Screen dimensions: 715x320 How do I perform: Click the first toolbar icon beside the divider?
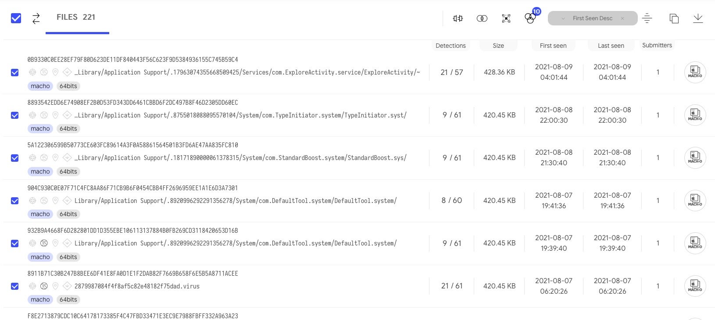click(x=458, y=18)
